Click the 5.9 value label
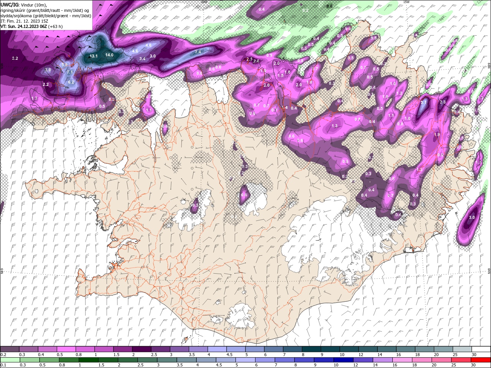The image size is (491, 368). [x=64, y=65]
